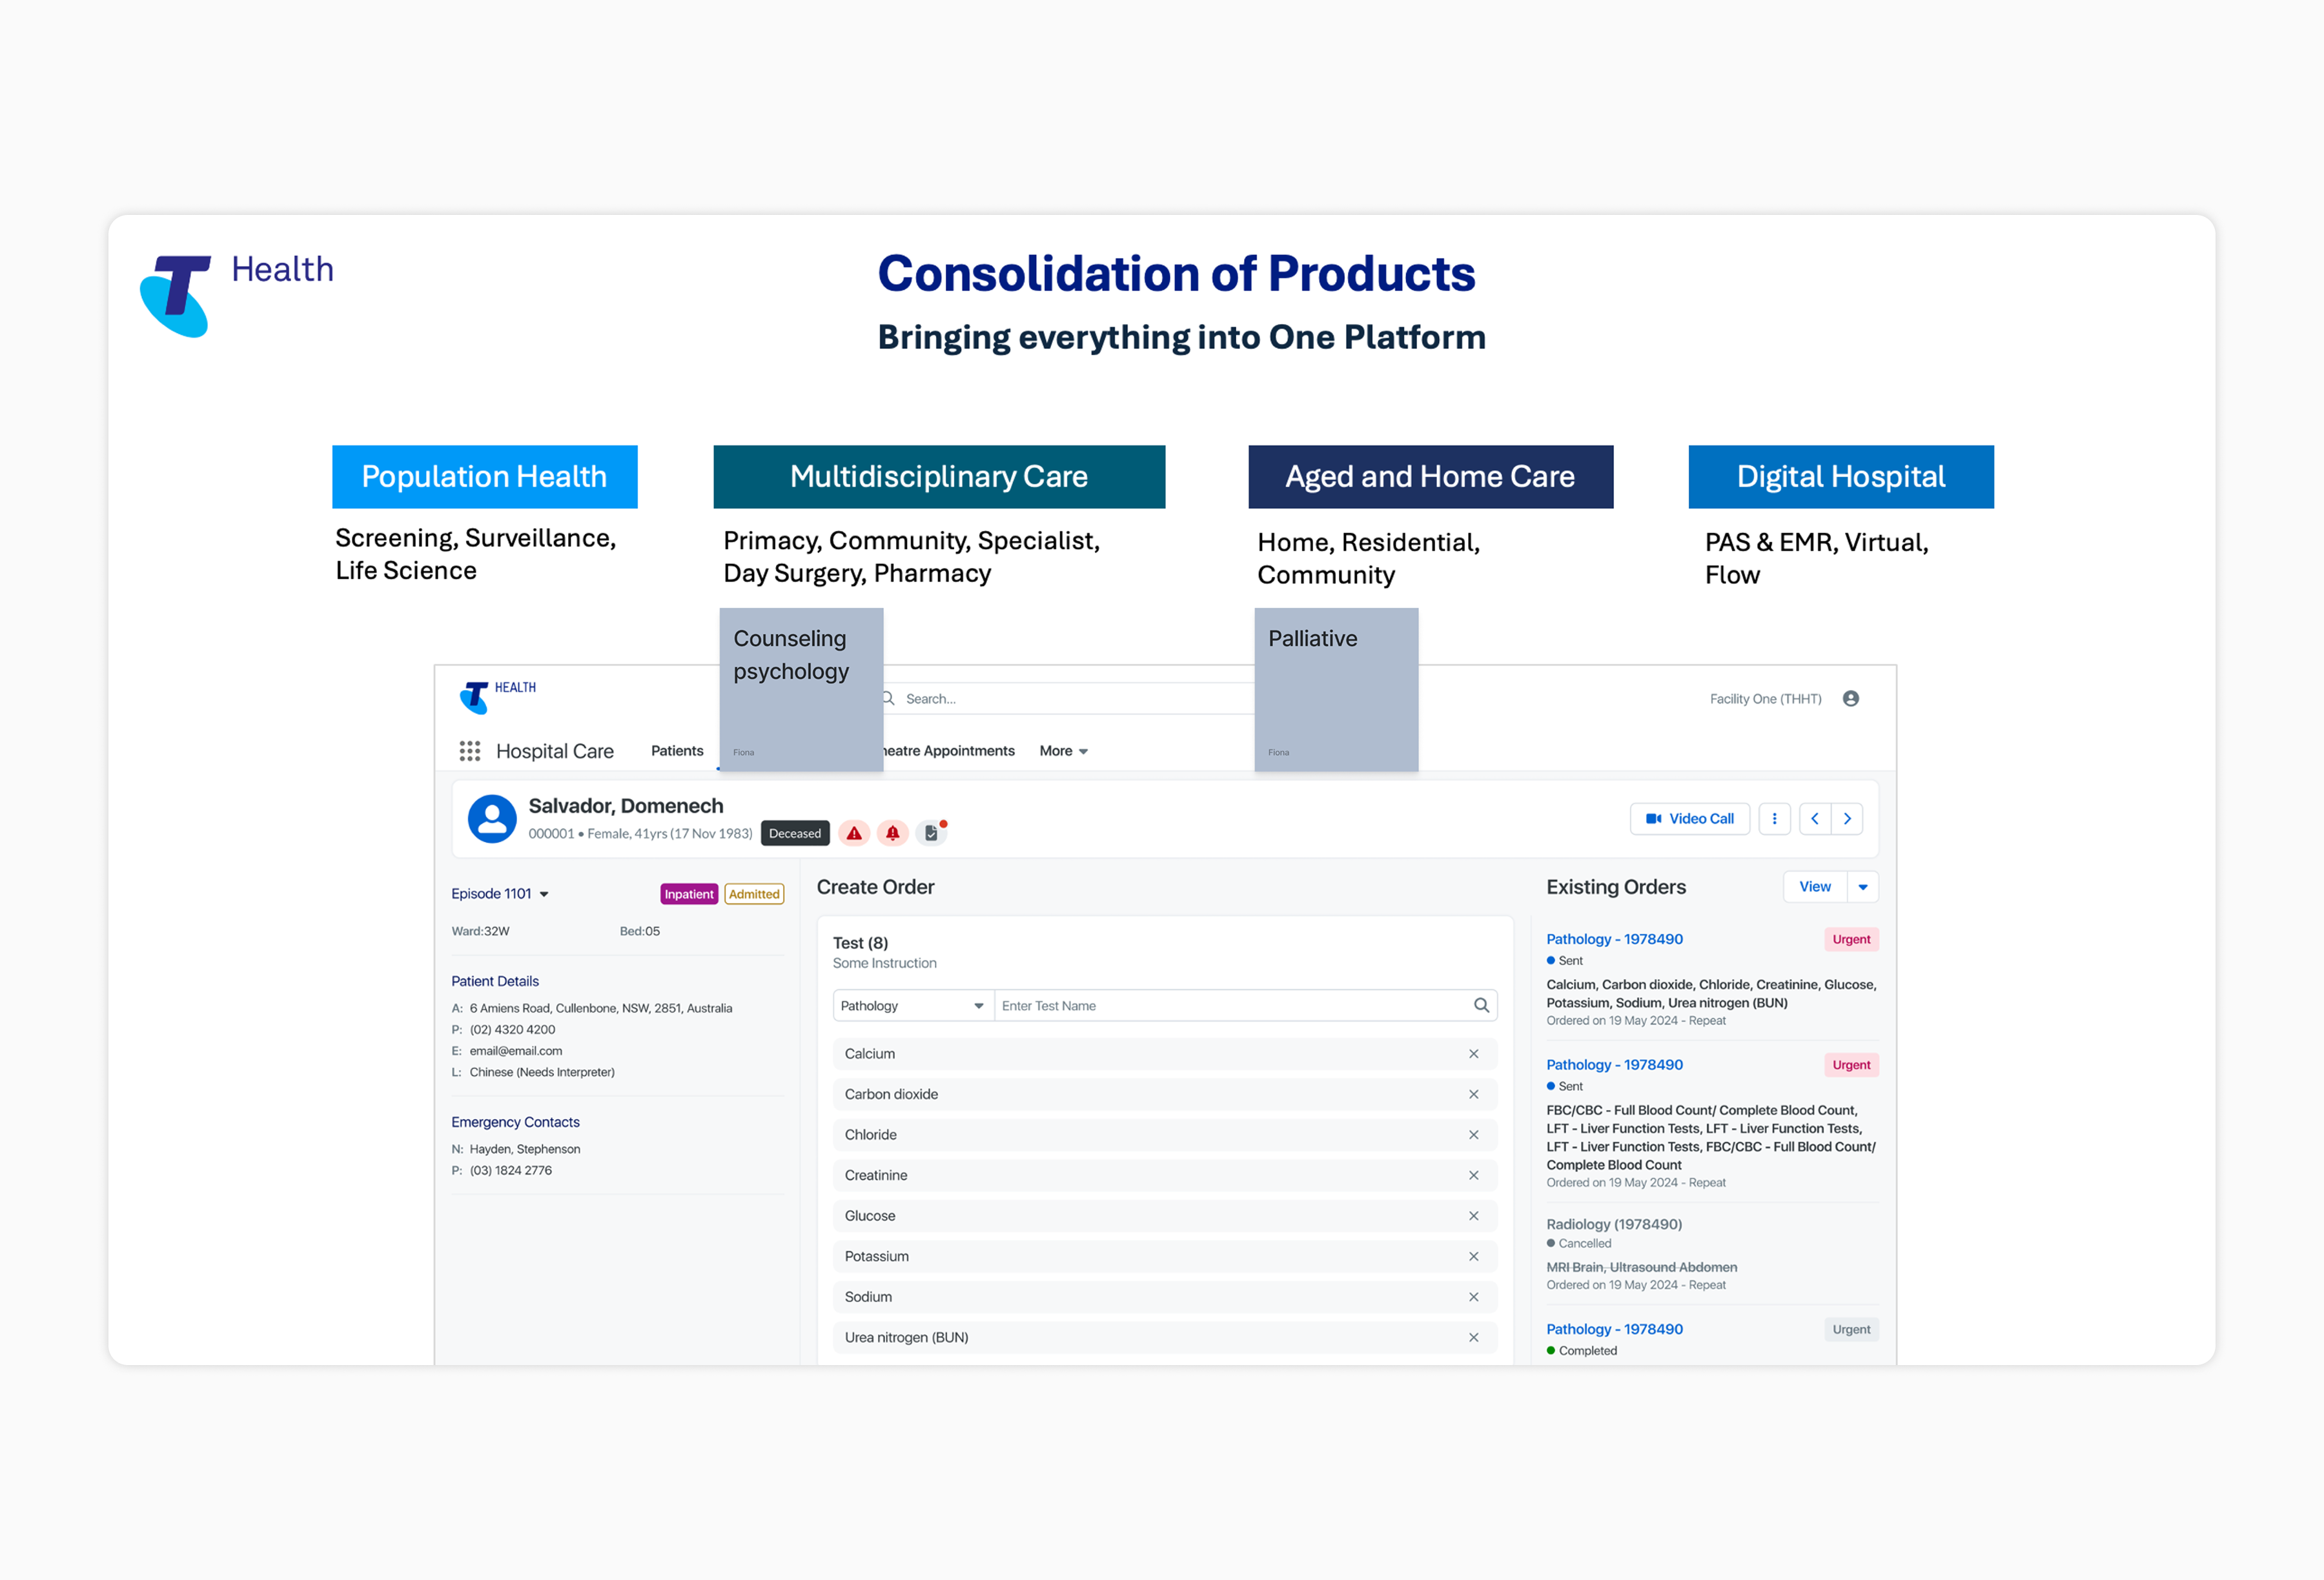Click the search magnifier icon in top bar

[889, 699]
